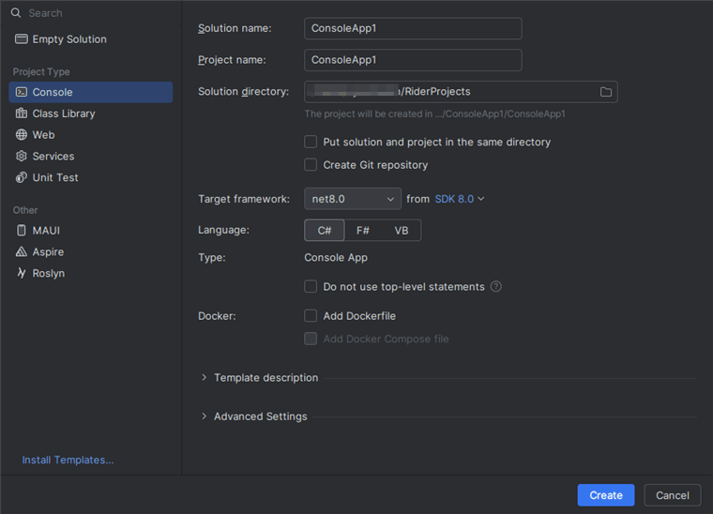713x514 pixels.
Task: Click the MAUI template icon
Action: (22, 231)
